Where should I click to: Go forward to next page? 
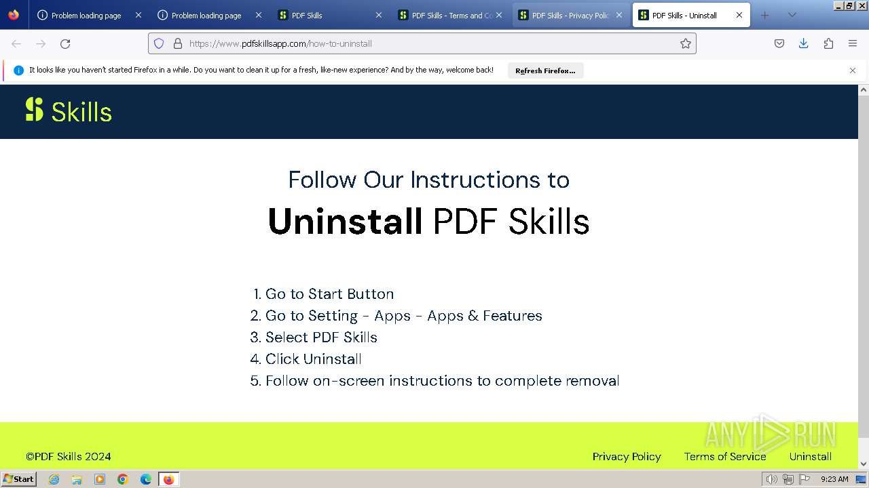tap(41, 43)
